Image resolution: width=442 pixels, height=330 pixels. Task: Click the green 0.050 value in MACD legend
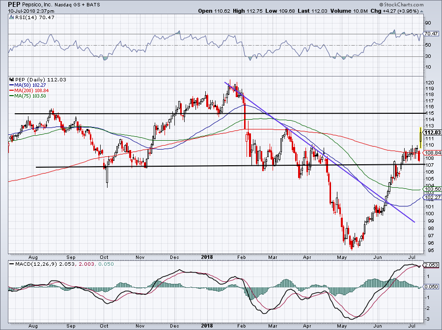click(106, 264)
